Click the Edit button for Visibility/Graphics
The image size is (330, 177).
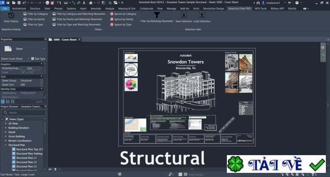(x=30, y=68)
